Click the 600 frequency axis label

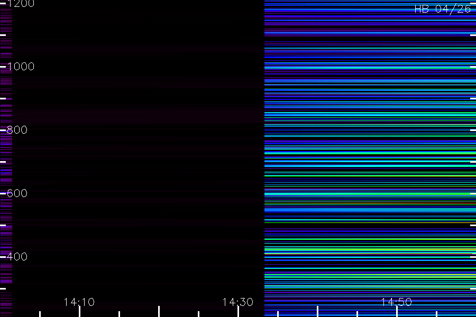[x=17, y=193]
